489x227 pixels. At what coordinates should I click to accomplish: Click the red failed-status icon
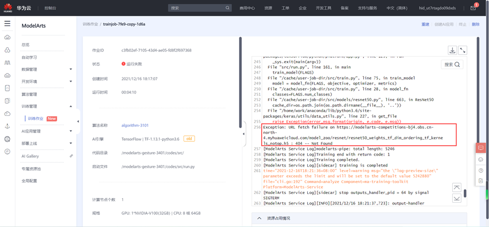point(124,64)
